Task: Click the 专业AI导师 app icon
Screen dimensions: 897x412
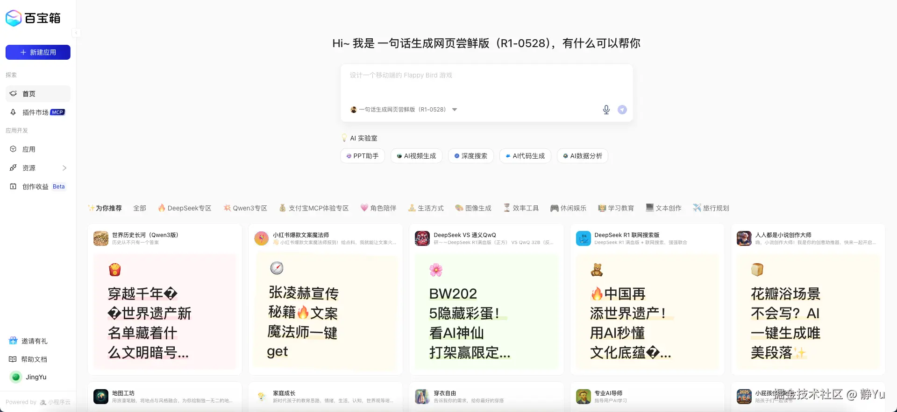Action: tap(584, 397)
